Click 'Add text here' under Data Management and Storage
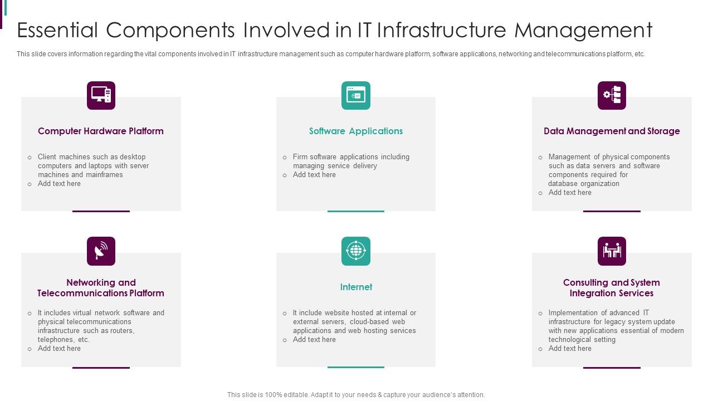 coord(570,193)
